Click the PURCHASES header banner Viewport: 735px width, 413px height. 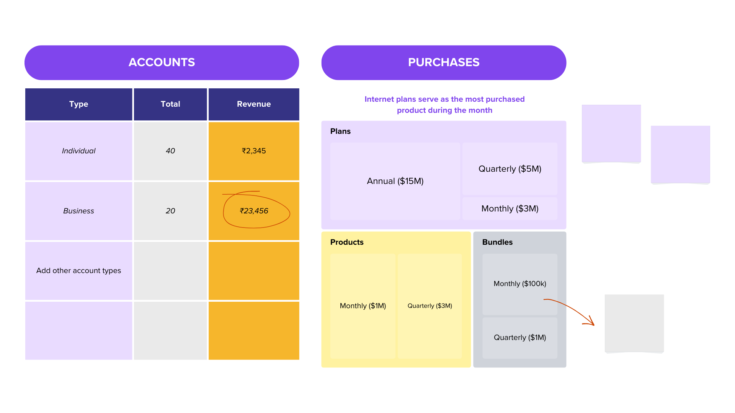click(x=444, y=63)
